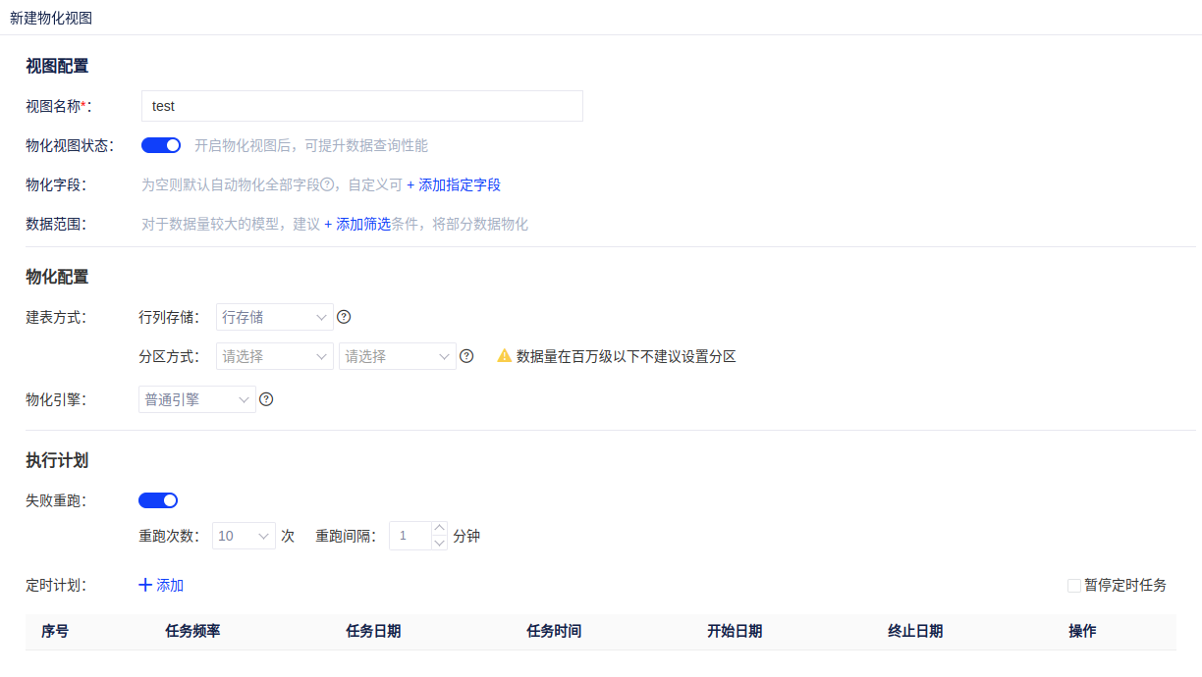
Task: Turn off the 失败重跑 switch
Action: tap(158, 500)
